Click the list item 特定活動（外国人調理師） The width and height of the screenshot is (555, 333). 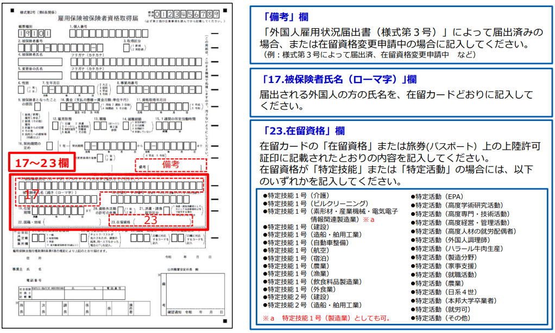[450, 240]
